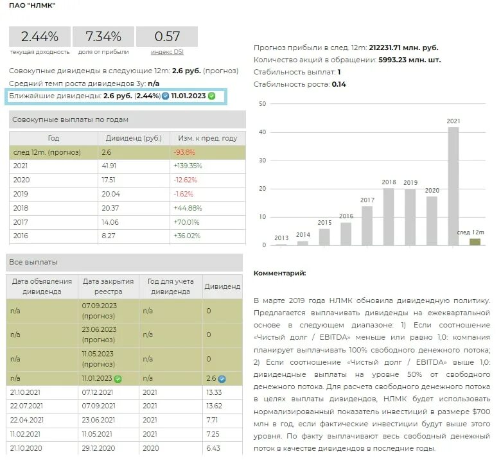The height and width of the screenshot is (461, 501).
Task: Select the 2.44% текущая доходность box
Action: [x=40, y=37]
